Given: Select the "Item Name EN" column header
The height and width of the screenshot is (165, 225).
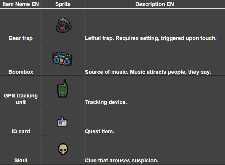Looking at the screenshot, I should coord(21,4).
